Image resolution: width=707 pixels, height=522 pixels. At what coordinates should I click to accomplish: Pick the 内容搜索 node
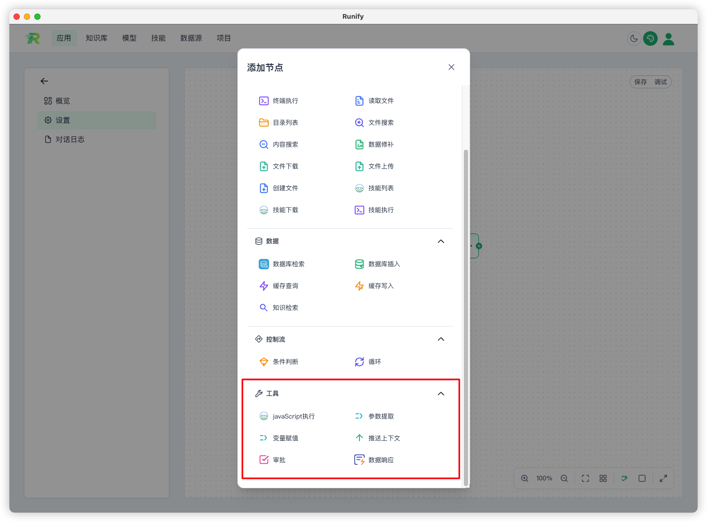[x=278, y=145]
